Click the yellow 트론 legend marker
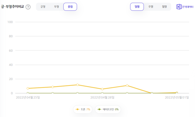This screenshot has width=195, height=117. 77,109
